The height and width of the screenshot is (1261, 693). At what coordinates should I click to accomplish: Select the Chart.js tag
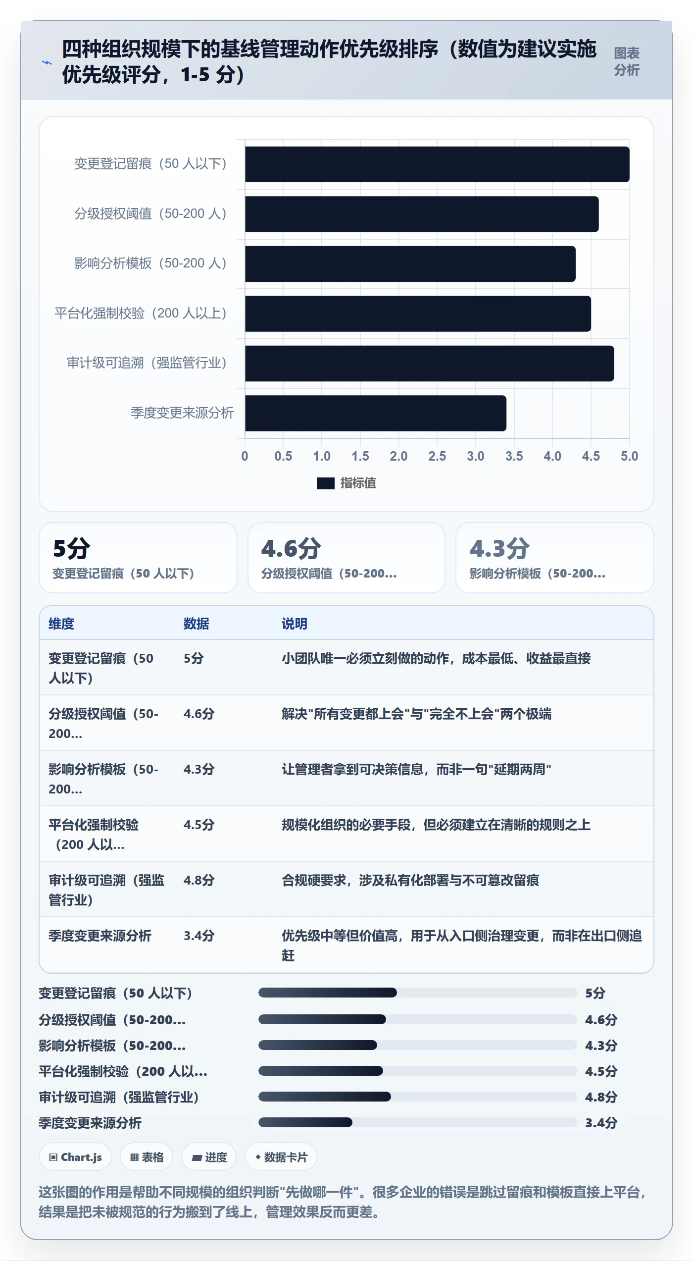click(75, 1157)
